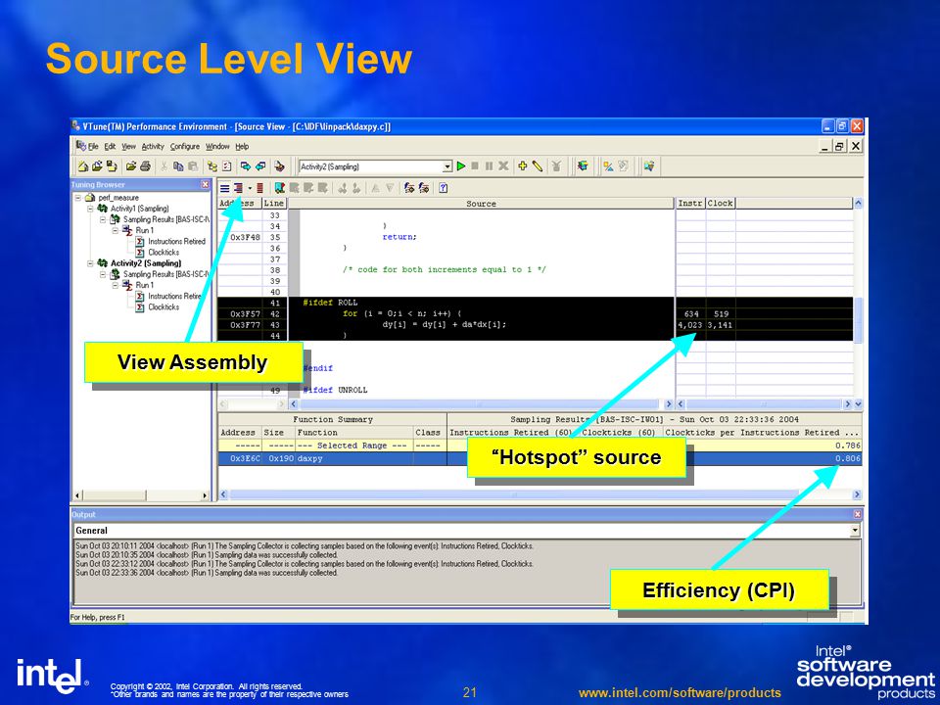Click the tree view icon in the main toolbar

tap(212, 166)
